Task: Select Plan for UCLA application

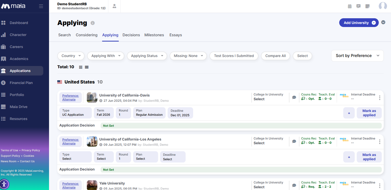Action: (146, 157)
